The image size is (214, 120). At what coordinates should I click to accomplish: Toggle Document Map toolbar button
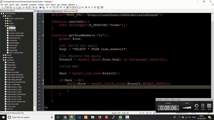click(73, 7)
